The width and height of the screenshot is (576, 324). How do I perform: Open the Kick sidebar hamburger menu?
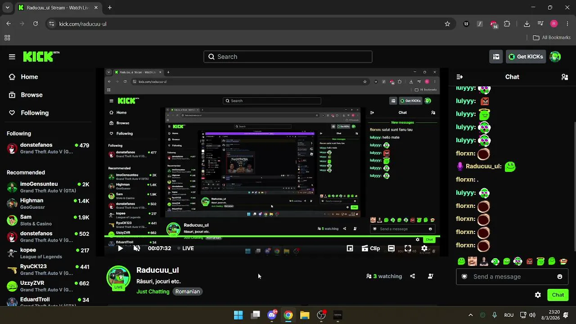pyautogui.click(x=12, y=57)
